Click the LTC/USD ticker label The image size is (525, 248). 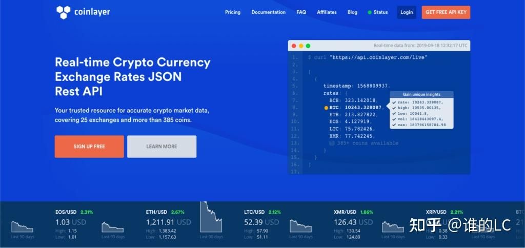click(254, 212)
